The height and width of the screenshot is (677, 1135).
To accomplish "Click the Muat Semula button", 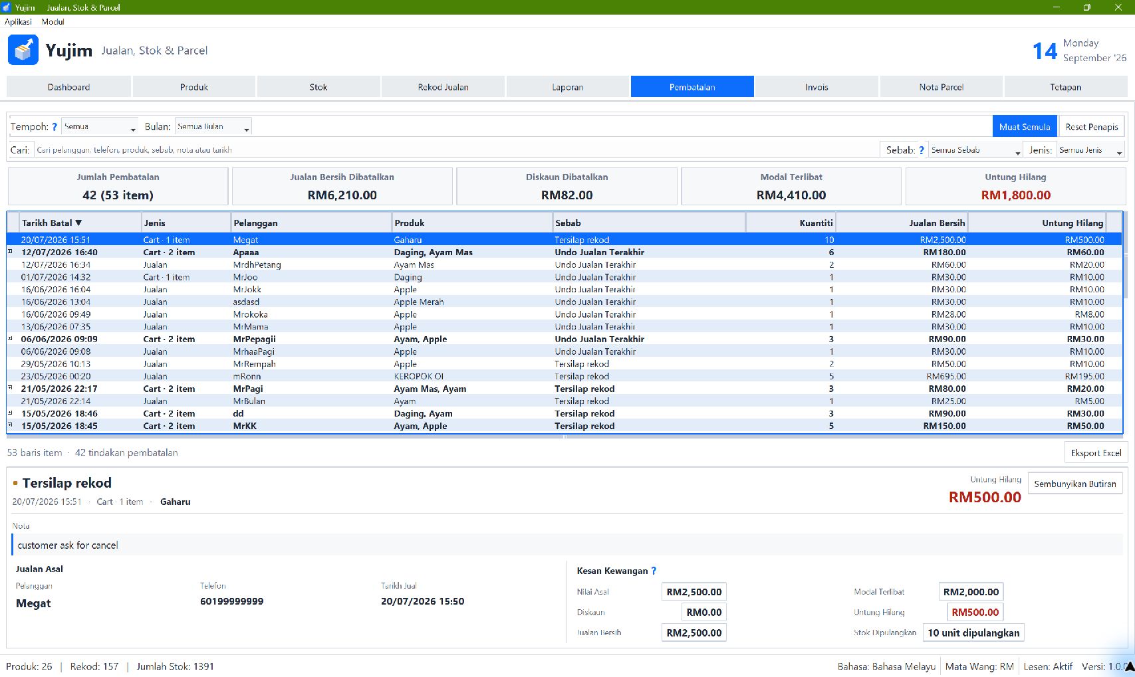I will tap(1025, 127).
